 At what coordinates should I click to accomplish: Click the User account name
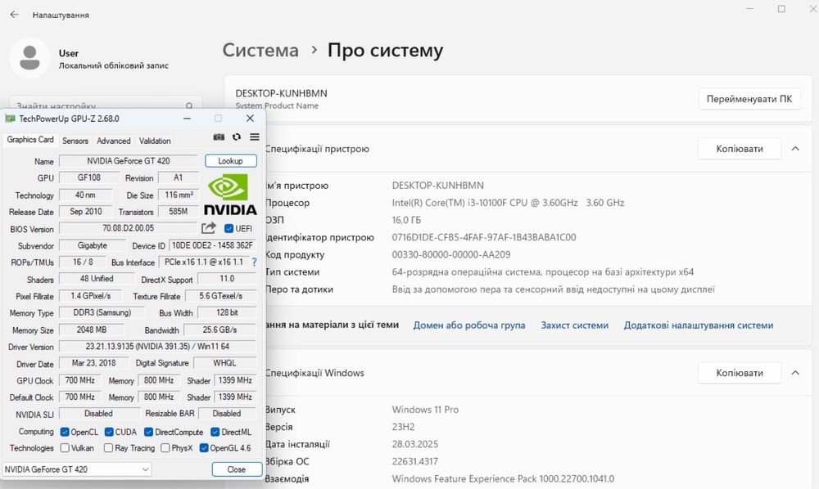point(69,53)
